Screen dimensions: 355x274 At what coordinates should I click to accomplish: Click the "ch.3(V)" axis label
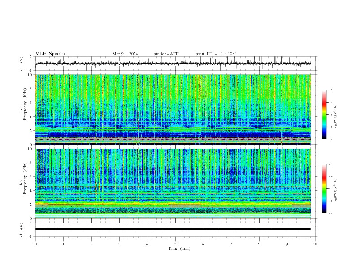pos(22,230)
